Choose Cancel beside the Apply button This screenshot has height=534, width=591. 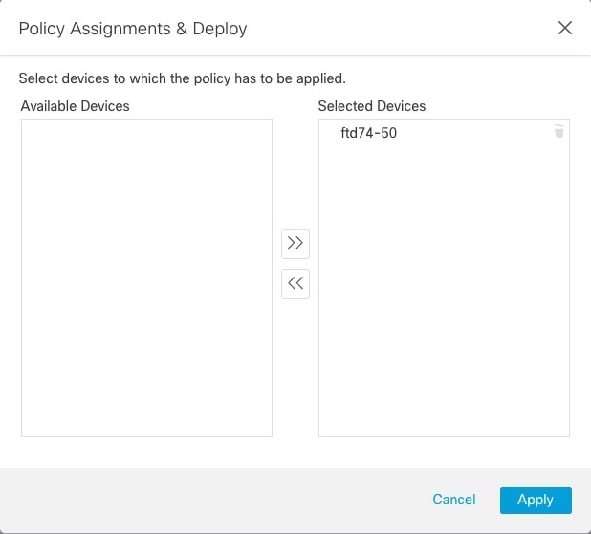[x=454, y=500]
